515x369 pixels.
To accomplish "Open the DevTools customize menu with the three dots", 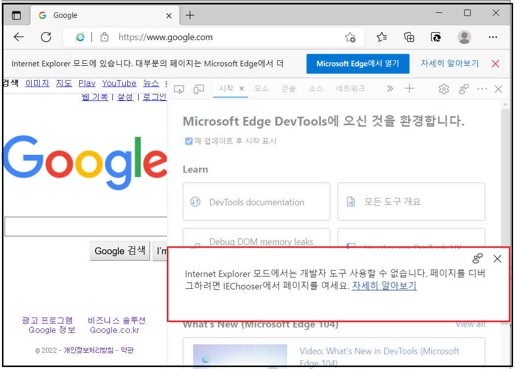I will 482,89.
